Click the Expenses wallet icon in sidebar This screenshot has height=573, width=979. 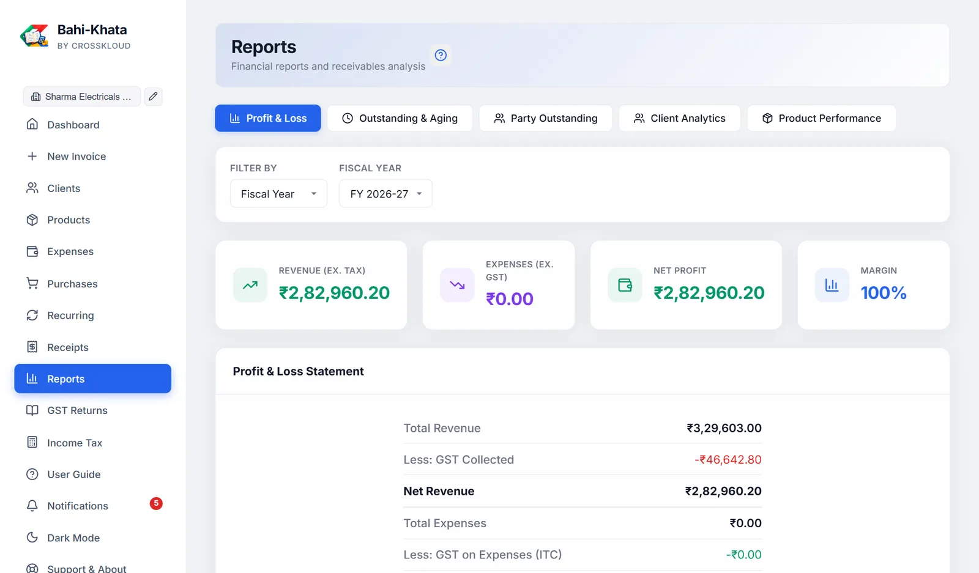[x=32, y=251]
